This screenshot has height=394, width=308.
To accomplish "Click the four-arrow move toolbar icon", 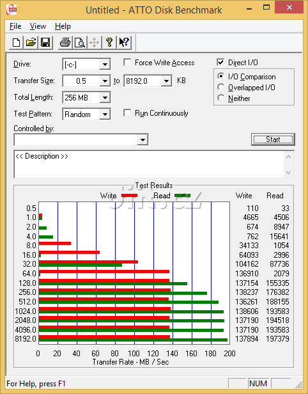I will pyautogui.click(x=95, y=42).
